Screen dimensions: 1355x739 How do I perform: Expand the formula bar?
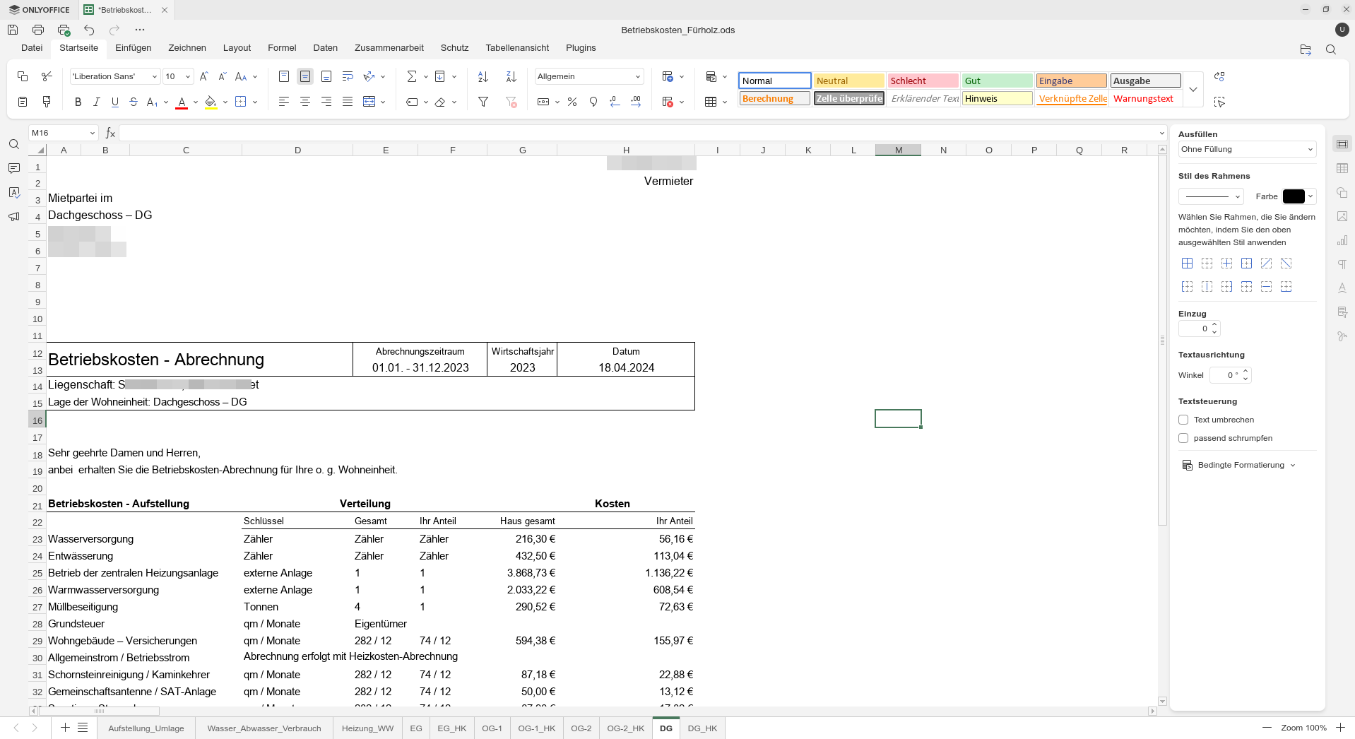(x=1161, y=133)
